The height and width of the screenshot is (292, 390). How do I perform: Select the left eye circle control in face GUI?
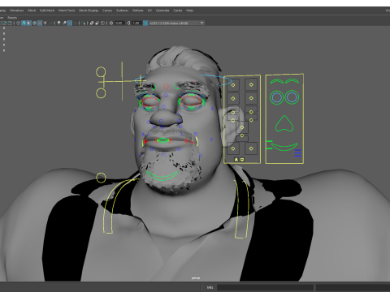point(276,97)
